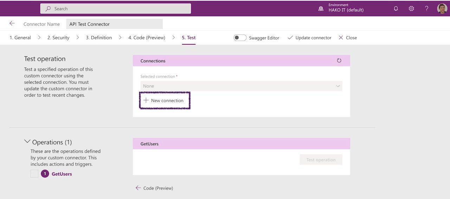The image size is (450, 199).
Task: Click the environment globe icon
Action: 321,9
